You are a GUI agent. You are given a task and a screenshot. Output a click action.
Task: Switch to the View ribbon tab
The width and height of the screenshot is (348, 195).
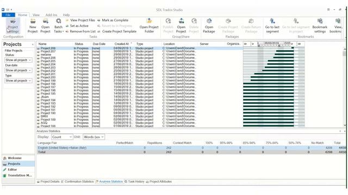36,15
